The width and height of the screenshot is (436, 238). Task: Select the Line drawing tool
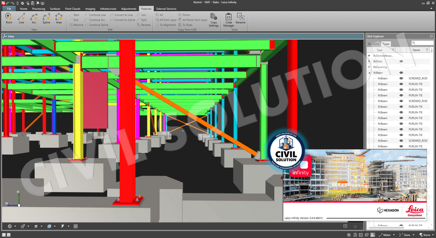click(x=22, y=19)
